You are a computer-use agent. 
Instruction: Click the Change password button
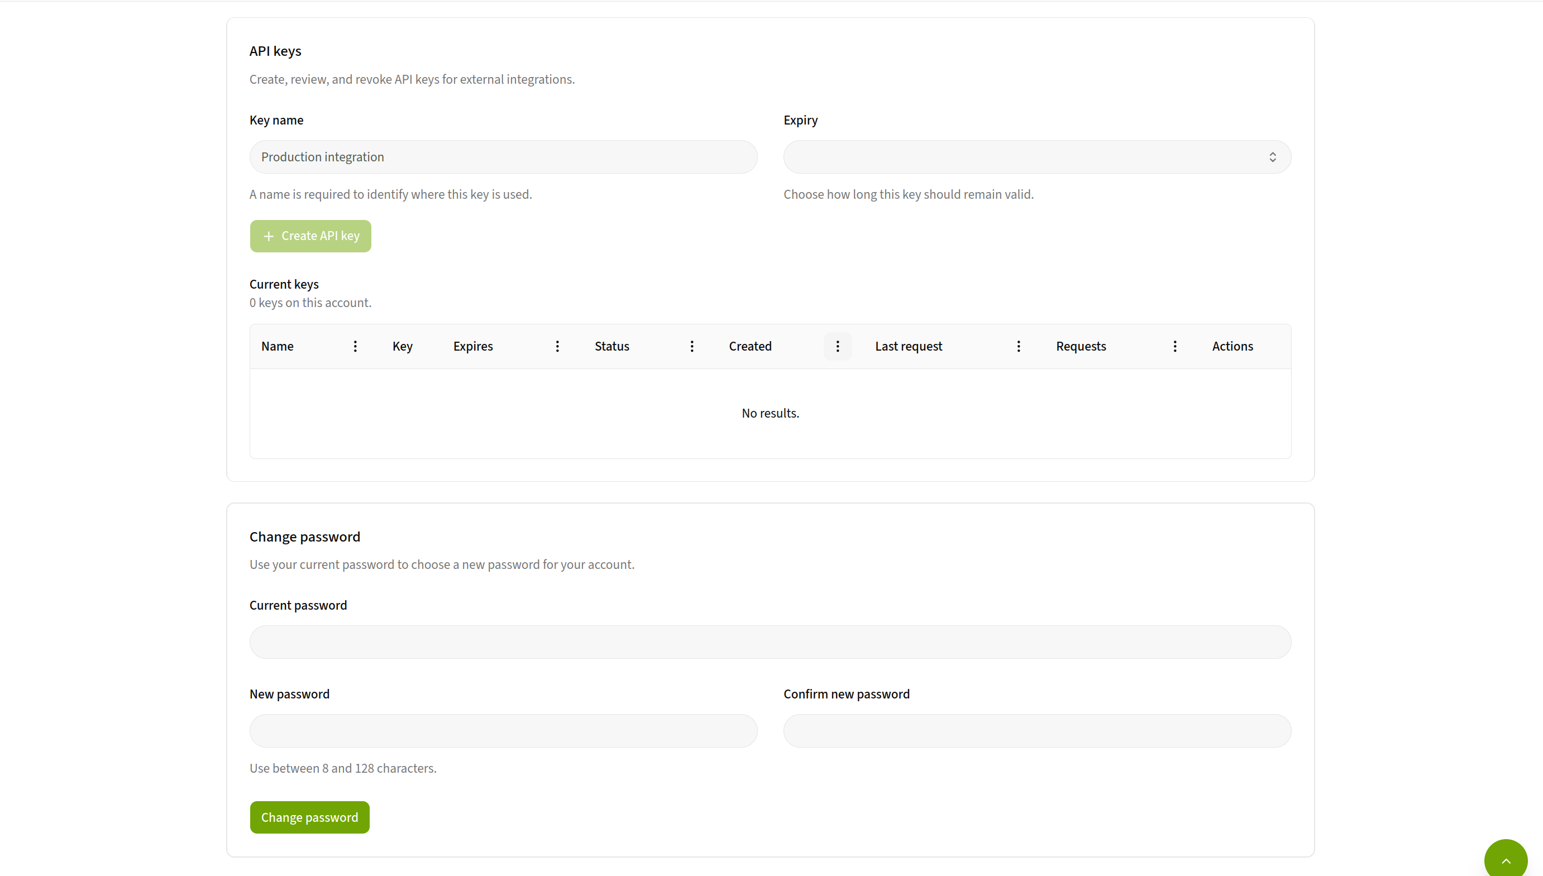click(x=309, y=817)
